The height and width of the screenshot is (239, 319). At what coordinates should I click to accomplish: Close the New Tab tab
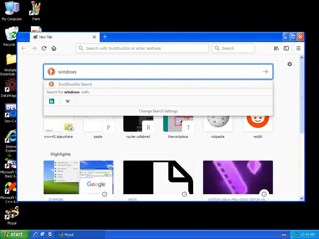pos(94,37)
